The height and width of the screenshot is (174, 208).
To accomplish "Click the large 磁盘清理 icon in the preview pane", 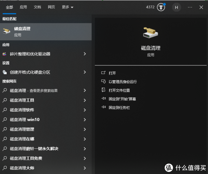I will click(150, 33).
